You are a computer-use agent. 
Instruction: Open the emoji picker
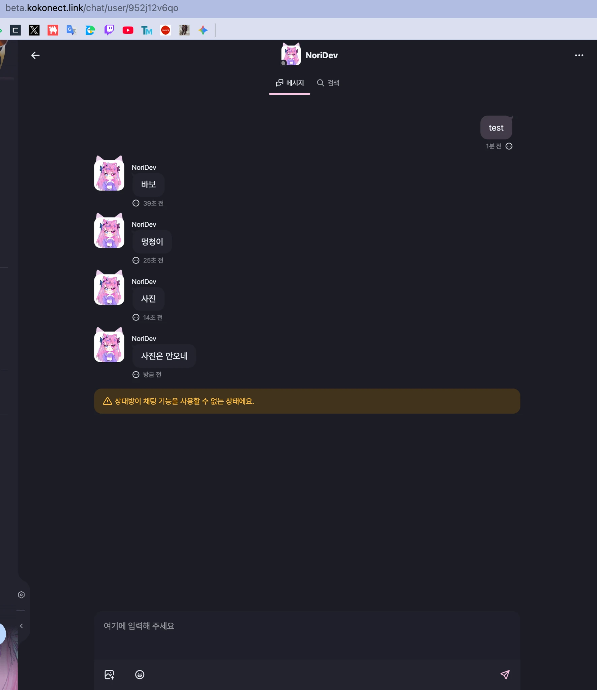[x=140, y=675]
